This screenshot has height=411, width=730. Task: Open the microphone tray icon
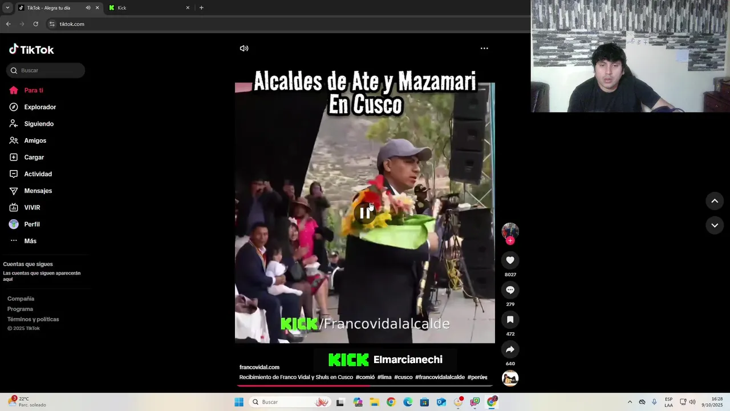[x=654, y=402]
